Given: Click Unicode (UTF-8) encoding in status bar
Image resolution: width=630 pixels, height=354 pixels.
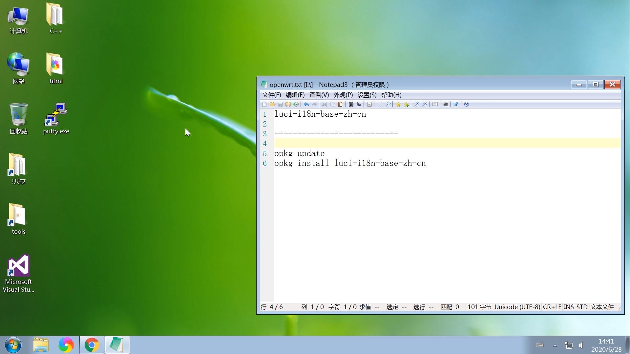Looking at the screenshot, I should click(x=517, y=307).
